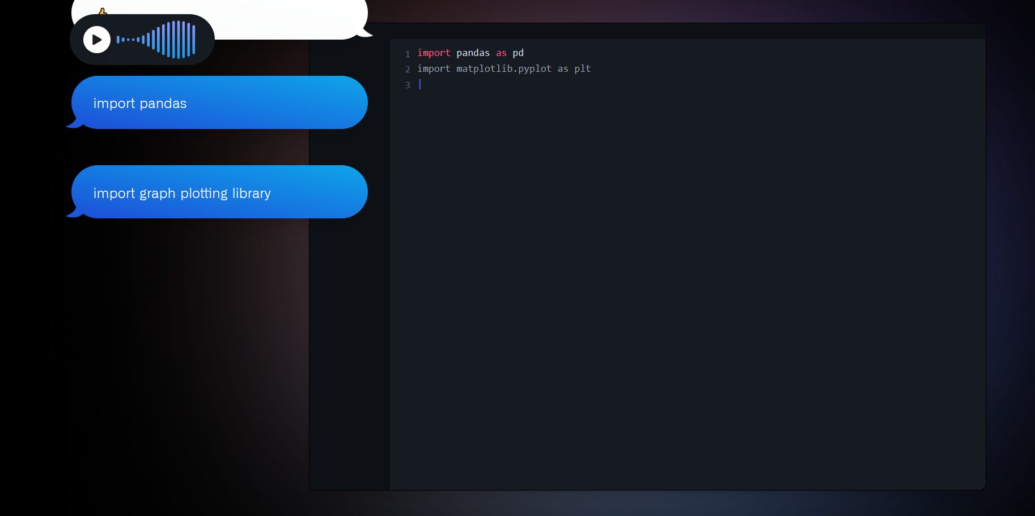
Task: Click the word "pandas" in the code
Action: click(x=473, y=53)
